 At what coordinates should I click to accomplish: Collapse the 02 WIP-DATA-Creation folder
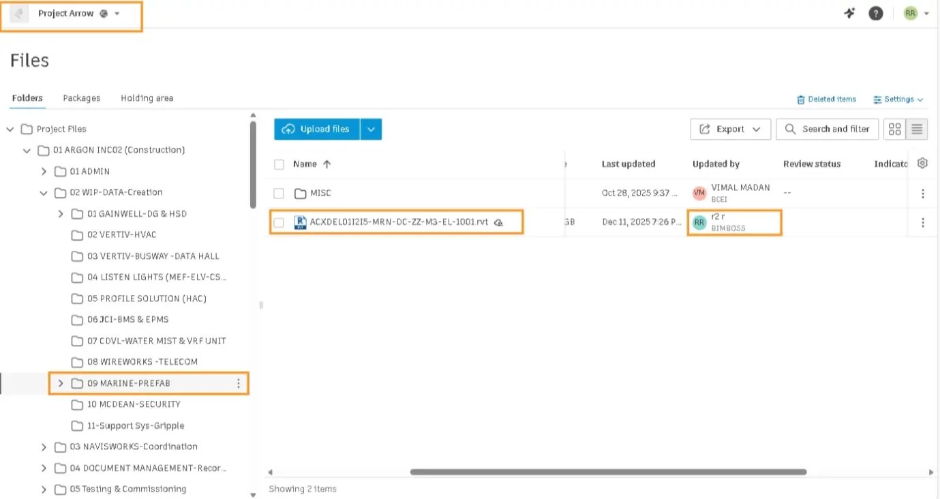(x=44, y=193)
